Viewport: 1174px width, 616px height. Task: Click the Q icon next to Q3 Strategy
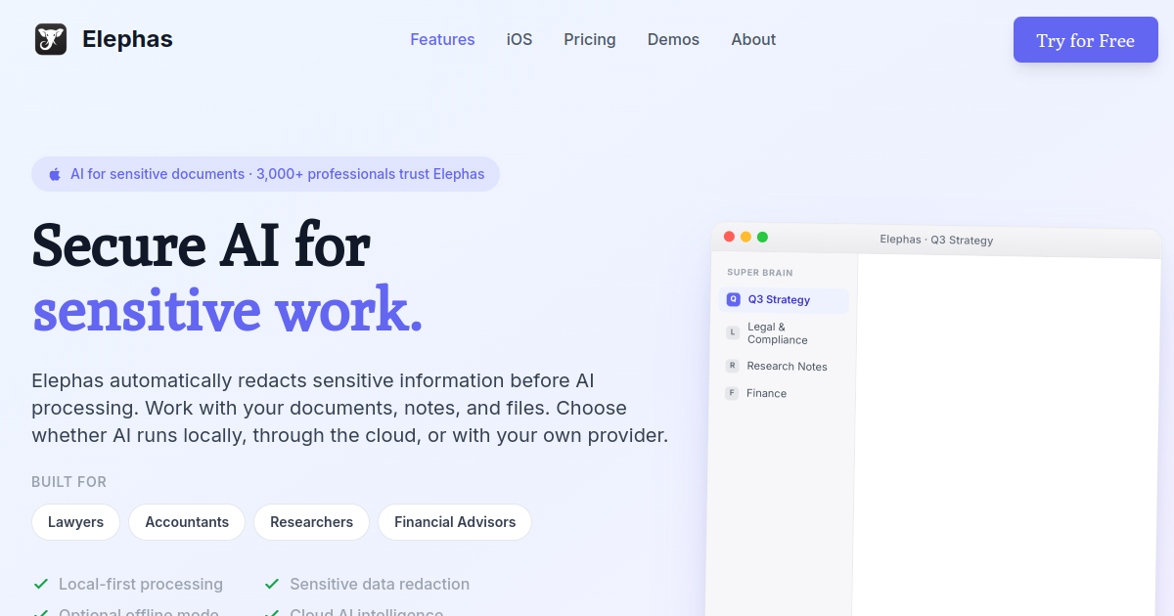[x=734, y=299]
